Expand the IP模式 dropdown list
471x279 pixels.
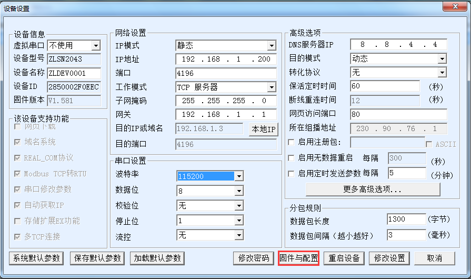click(x=272, y=46)
